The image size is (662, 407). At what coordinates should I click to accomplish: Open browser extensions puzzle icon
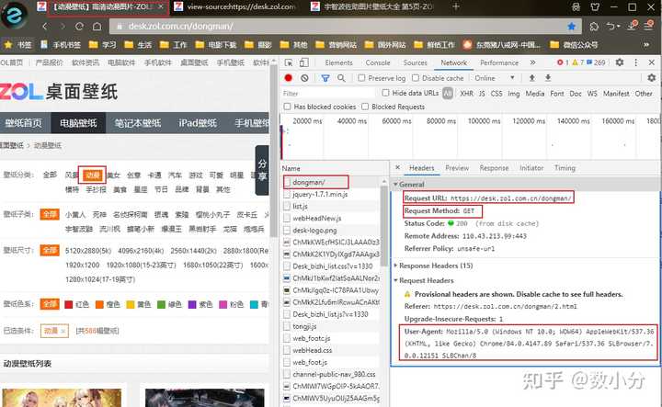pos(594,27)
